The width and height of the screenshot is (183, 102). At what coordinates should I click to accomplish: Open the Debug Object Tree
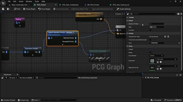79,9
